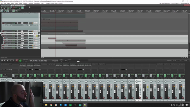190x107 pixels.
Task: Click the transport Stop button
Action: 5,61
